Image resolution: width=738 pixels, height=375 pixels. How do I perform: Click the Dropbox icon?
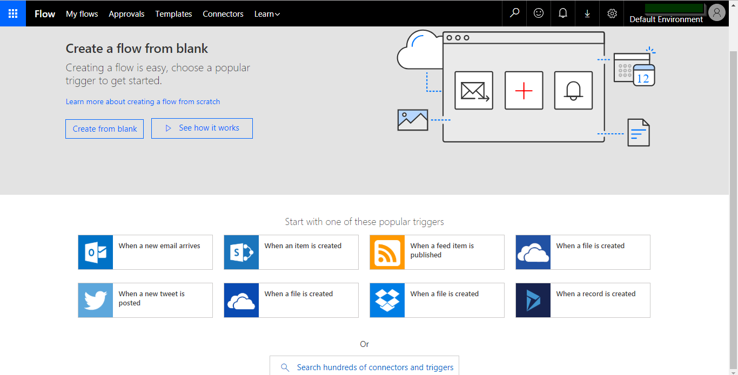point(387,300)
